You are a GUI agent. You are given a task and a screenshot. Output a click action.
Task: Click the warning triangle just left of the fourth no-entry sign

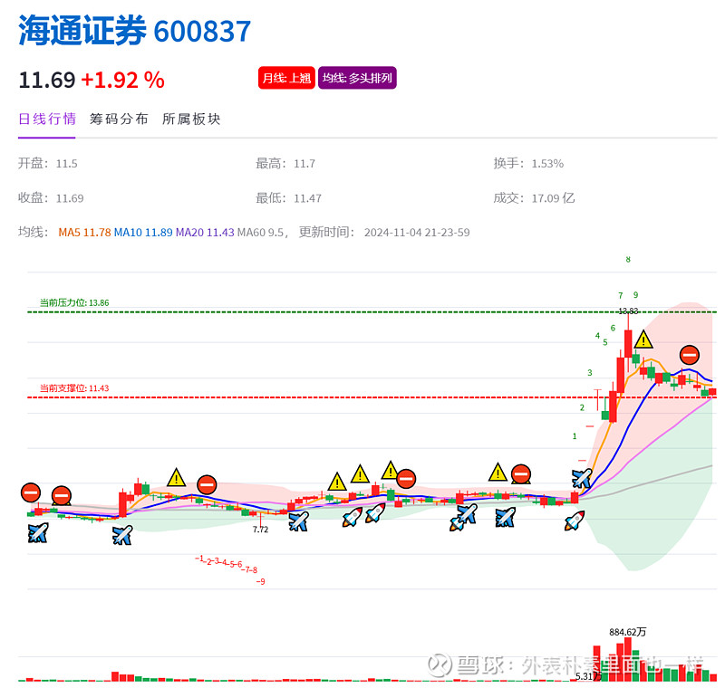click(391, 470)
